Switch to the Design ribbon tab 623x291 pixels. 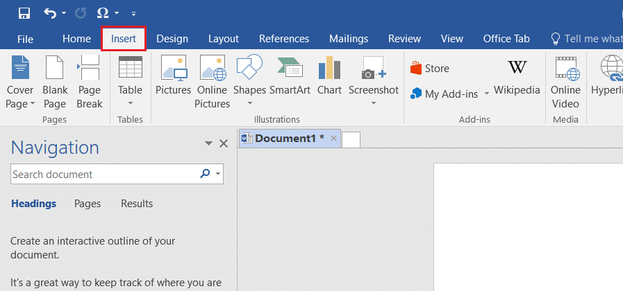(172, 39)
